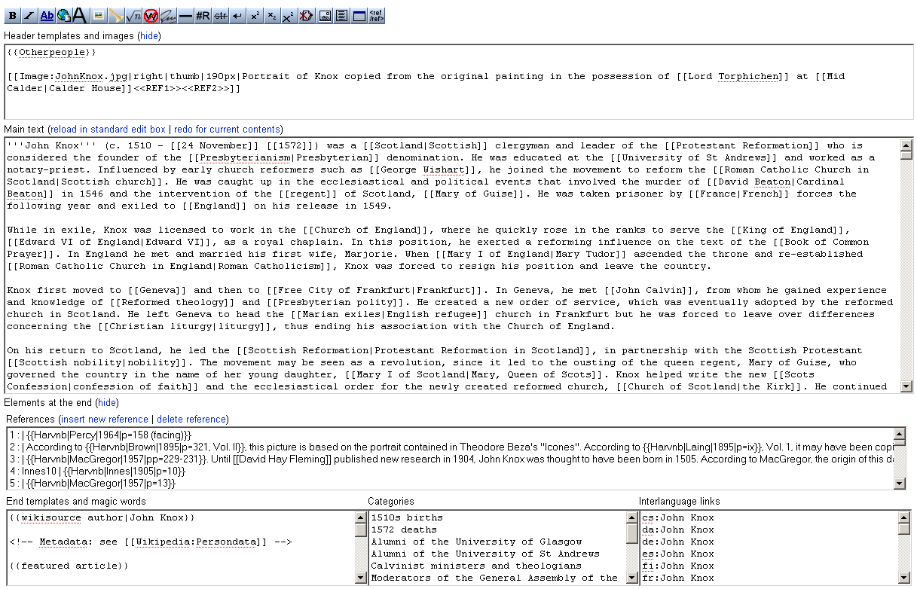
Task: Insert a redirect with the #R icon
Action: pos(203,16)
